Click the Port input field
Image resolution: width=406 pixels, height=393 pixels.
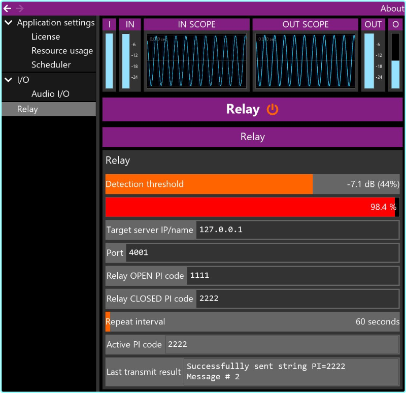coord(261,252)
